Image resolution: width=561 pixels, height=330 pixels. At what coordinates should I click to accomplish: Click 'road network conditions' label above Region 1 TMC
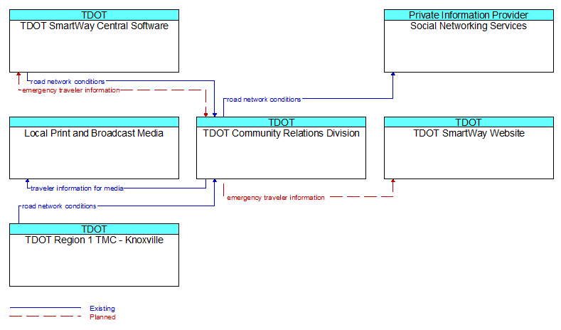(59, 206)
